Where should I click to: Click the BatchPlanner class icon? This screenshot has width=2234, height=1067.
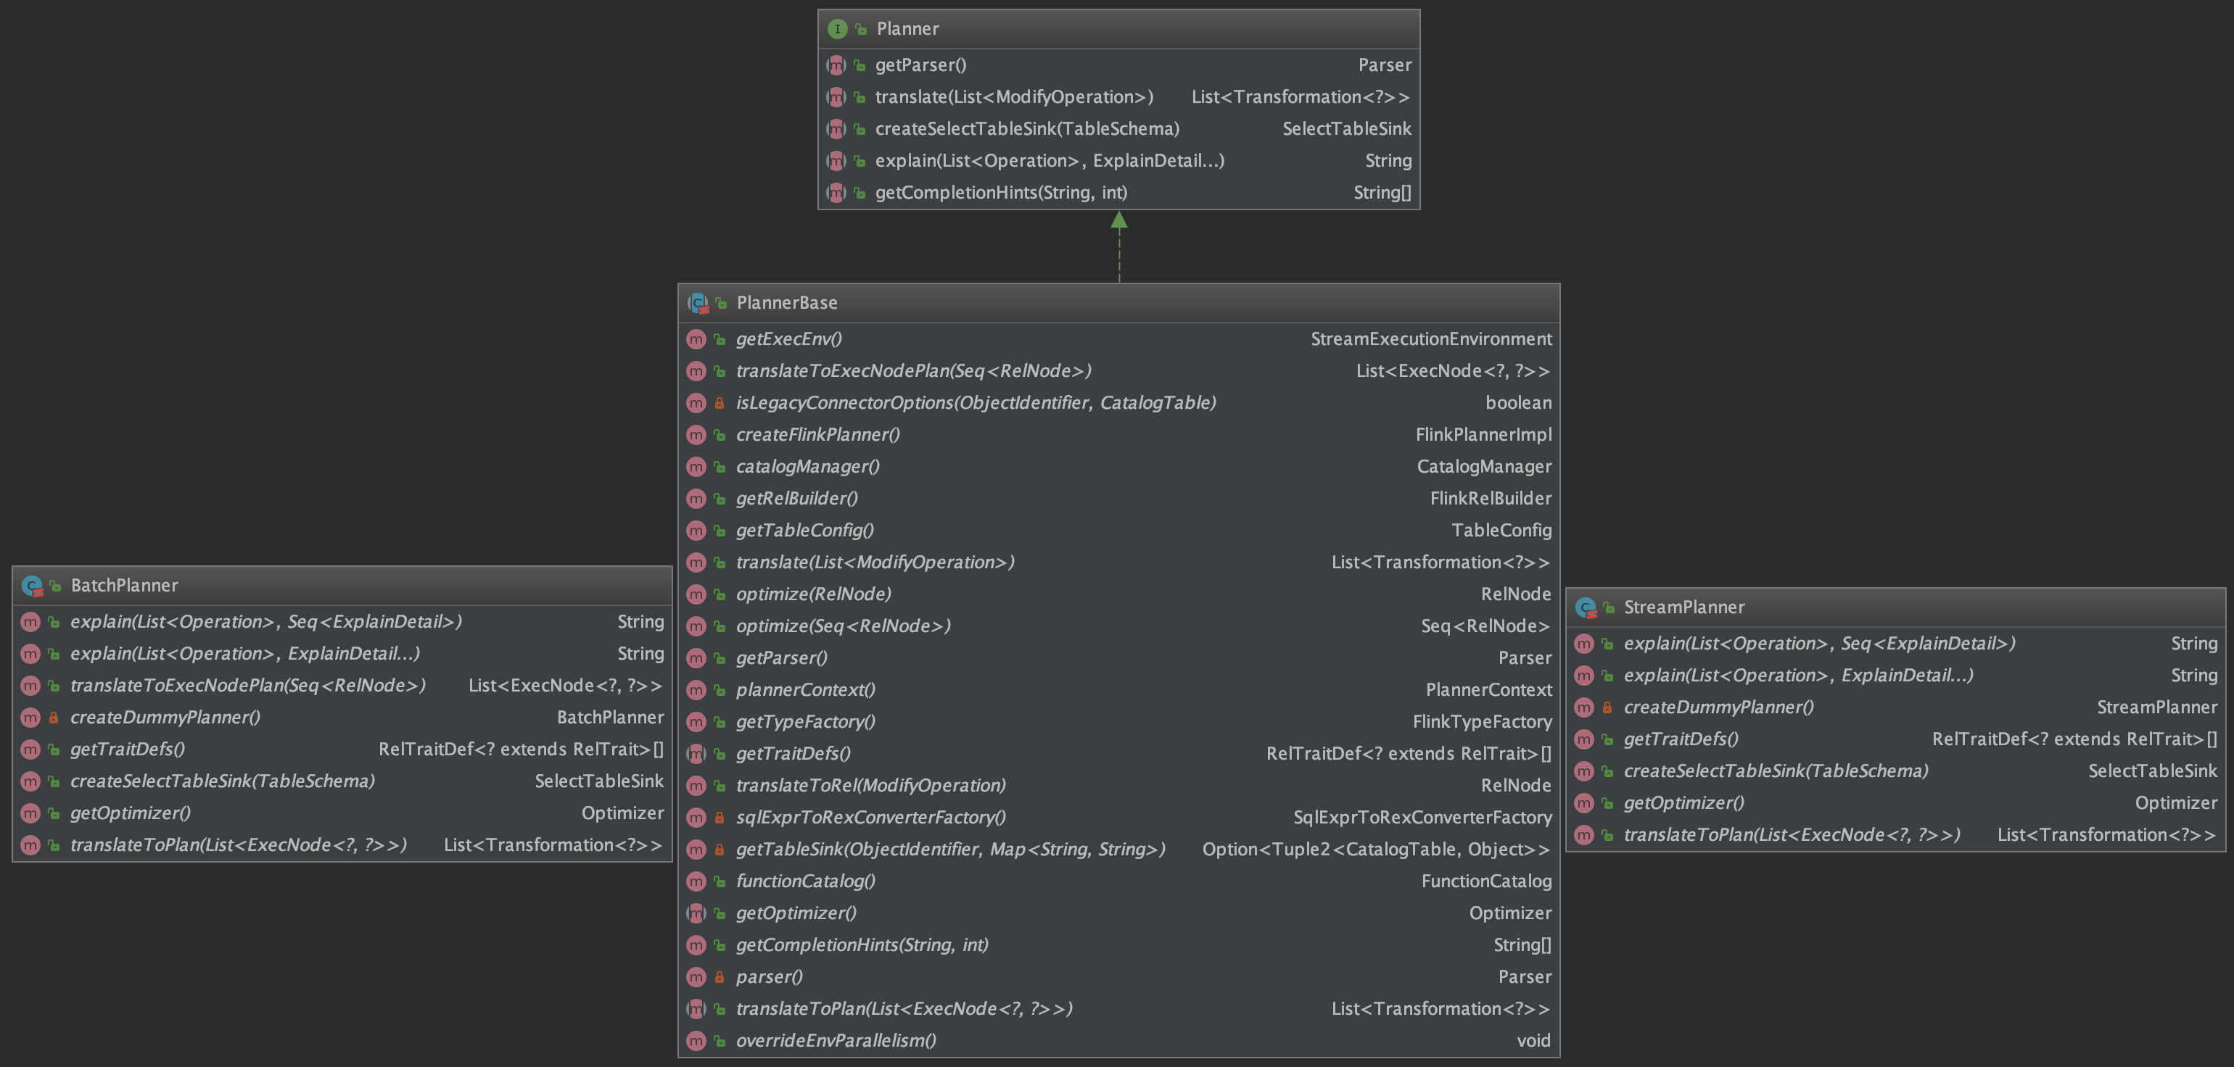pos(32,586)
